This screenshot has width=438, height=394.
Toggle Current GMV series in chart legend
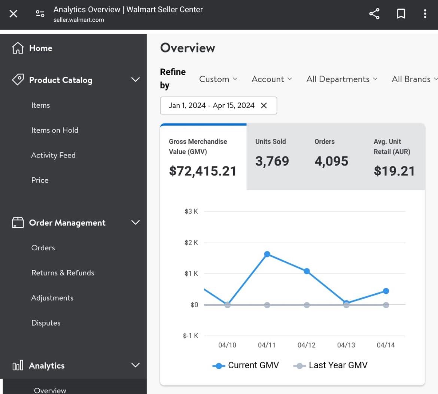(x=246, y=366)
